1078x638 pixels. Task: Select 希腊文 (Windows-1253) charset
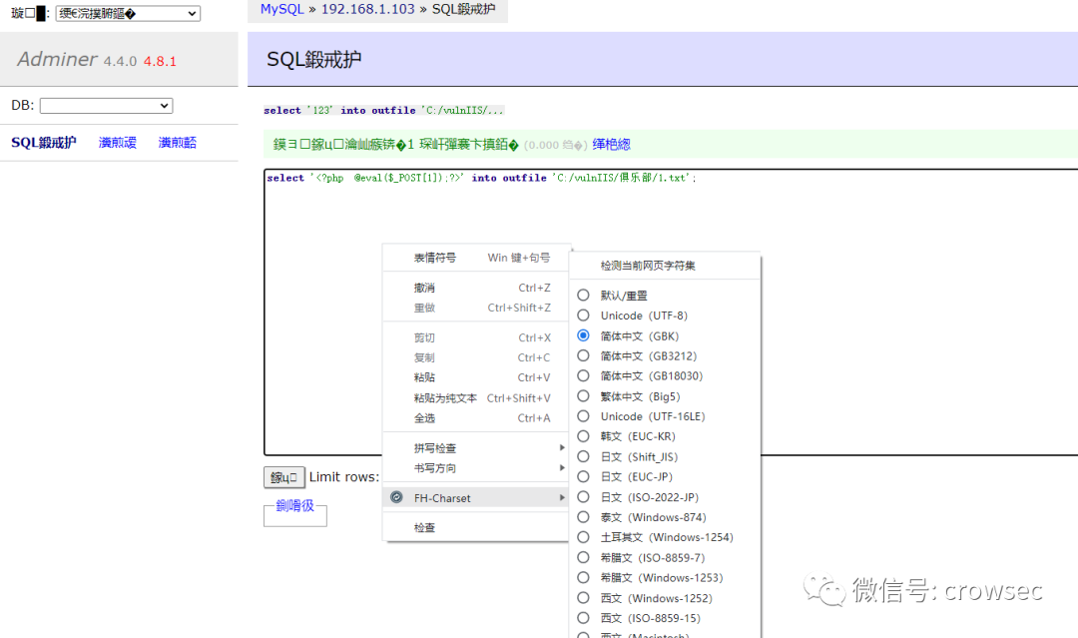(x=583, y=577)
